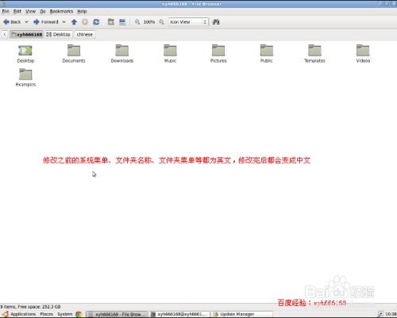397x318 pixels.
Task: Select the Examples folder icon
Action: 25,75
